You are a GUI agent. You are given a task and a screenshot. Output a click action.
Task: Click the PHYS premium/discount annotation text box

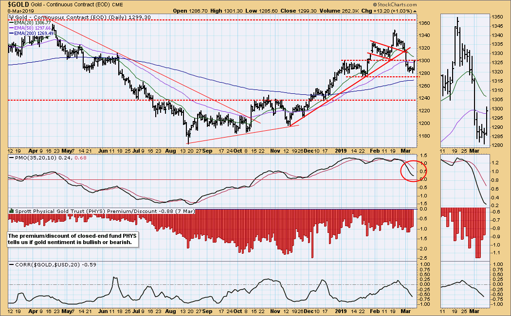[x=73, y=238]
